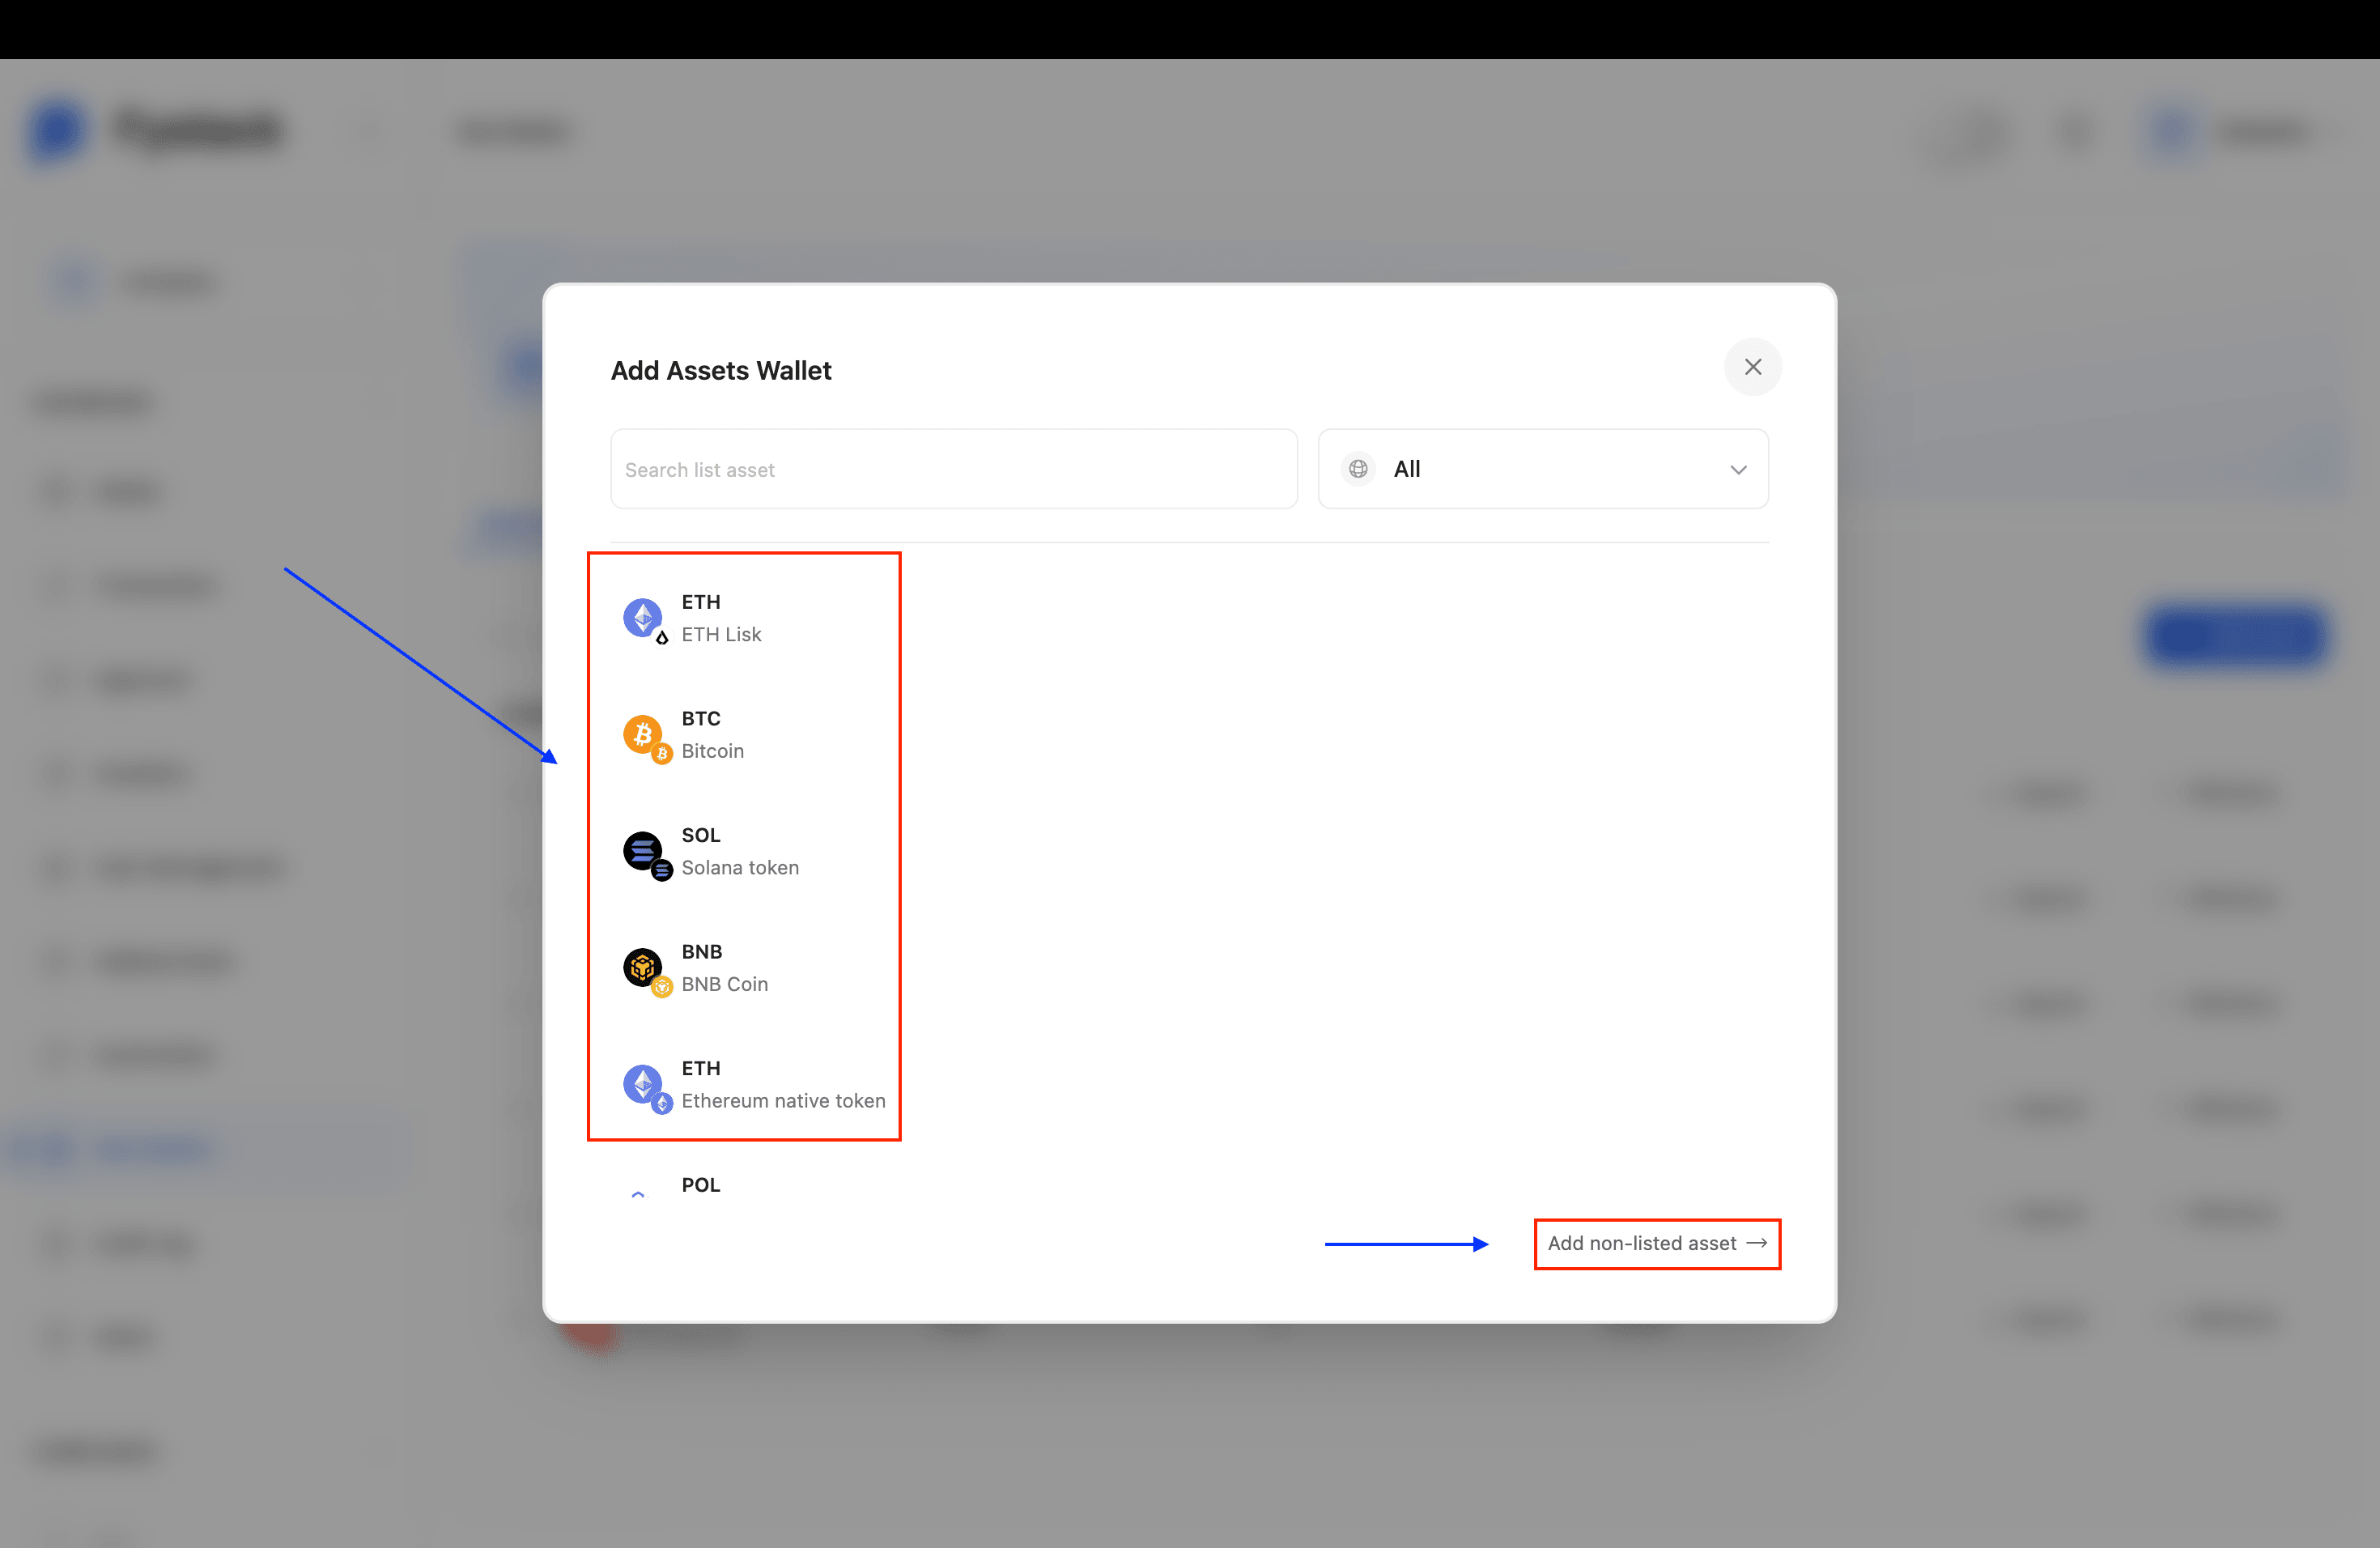Click the orange Bitcoin logo
Viewport: 2380px width, 1548px height.
643,735
